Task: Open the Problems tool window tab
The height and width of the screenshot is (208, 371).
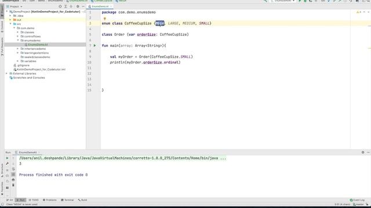Action: (50, 200)
